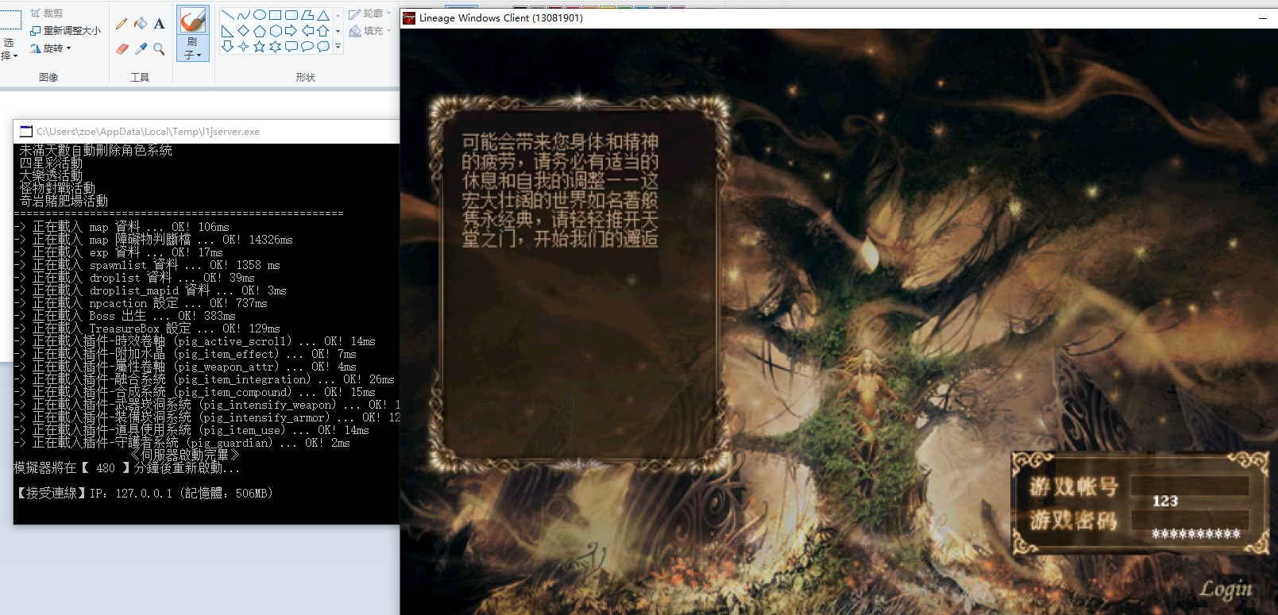Viewport: 1278px width, 615px height.
Task: Choose the Four-point star shape
Action: coord(244,47)
